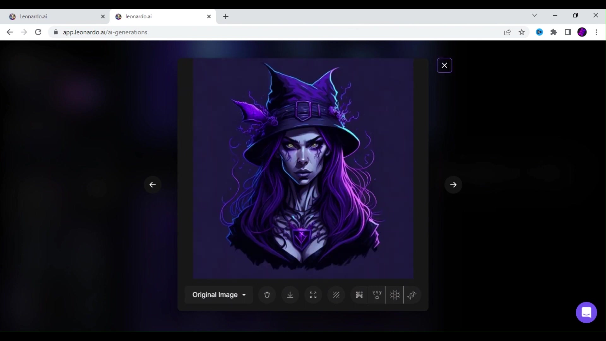
Task: Click the remove background grid icon
Action: tap(359, 295)
